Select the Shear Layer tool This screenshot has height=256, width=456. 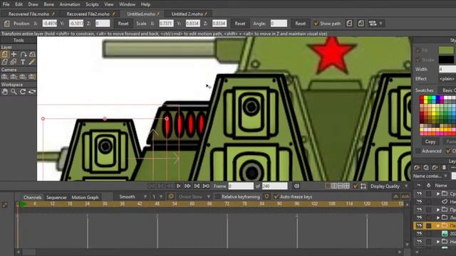[5, 62]
